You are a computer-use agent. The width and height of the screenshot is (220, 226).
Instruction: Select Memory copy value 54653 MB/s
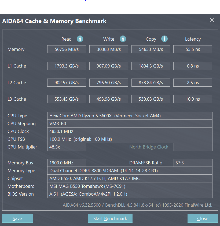coord(151,49)
